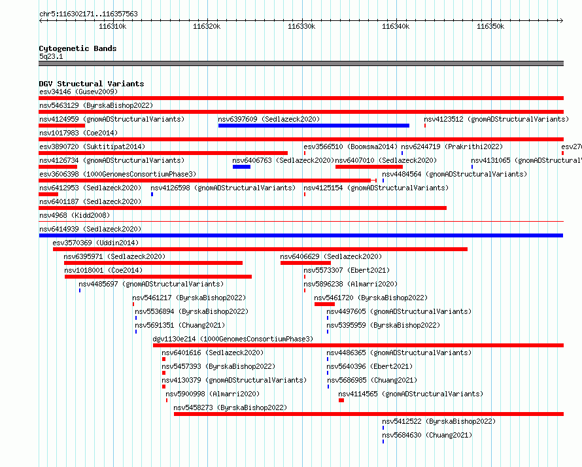Click the esv3566510 (Boomsma2014) label

351,147
